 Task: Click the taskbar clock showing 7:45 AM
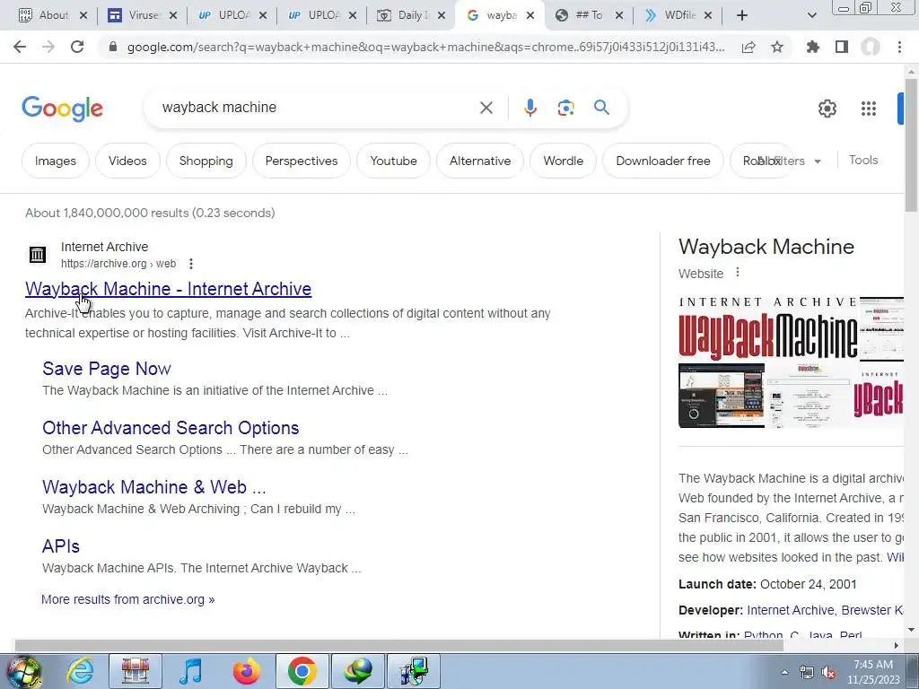pos(873,672)
